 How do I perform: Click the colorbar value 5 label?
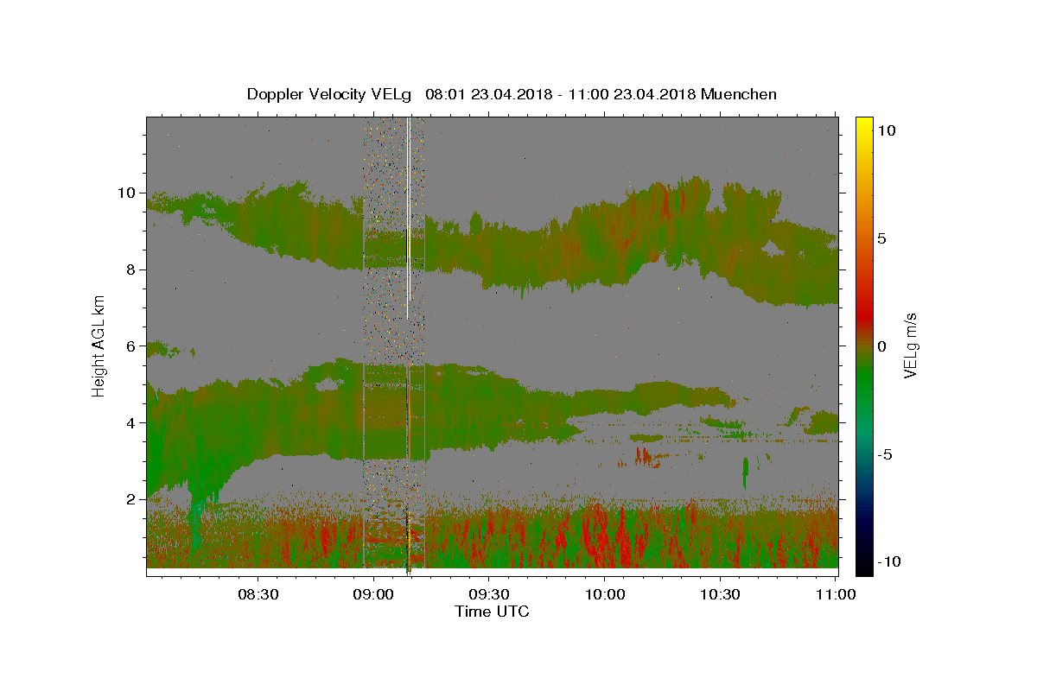(x=882, y=238)
